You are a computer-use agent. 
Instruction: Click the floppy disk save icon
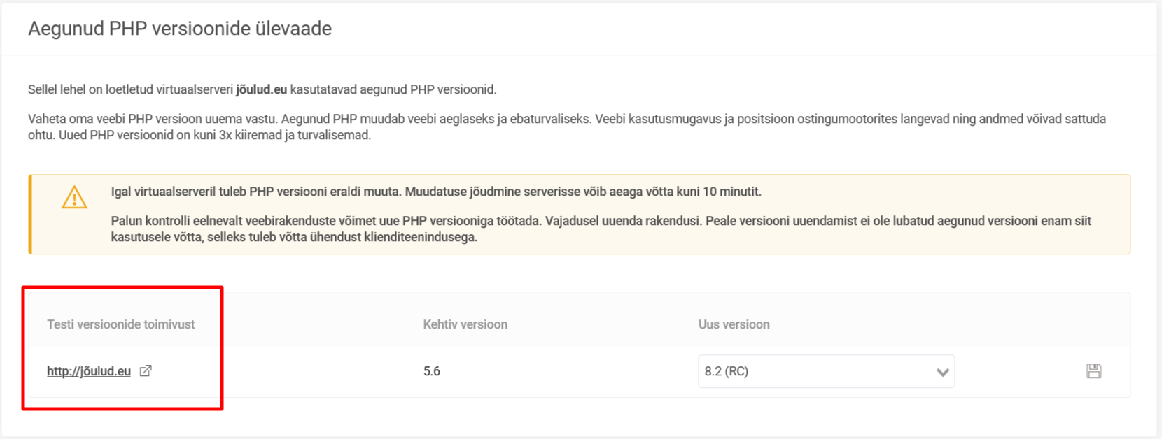click(x=1093, y=371)
